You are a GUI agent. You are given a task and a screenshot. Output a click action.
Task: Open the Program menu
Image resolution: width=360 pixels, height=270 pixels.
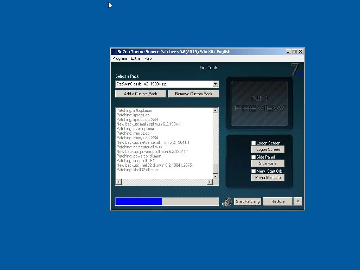click(x=120, y=59)
